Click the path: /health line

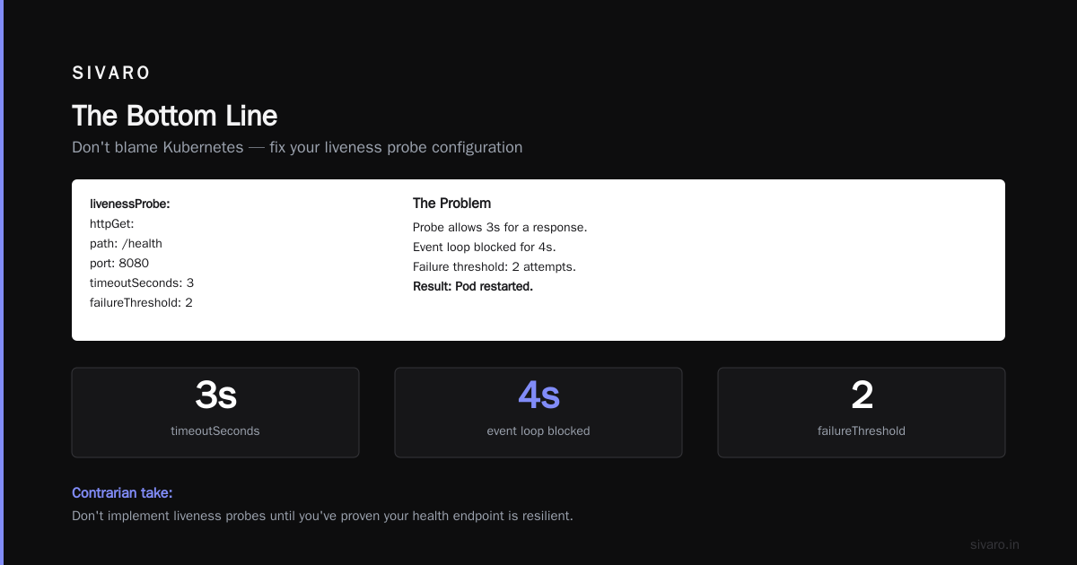click(126, 244)
